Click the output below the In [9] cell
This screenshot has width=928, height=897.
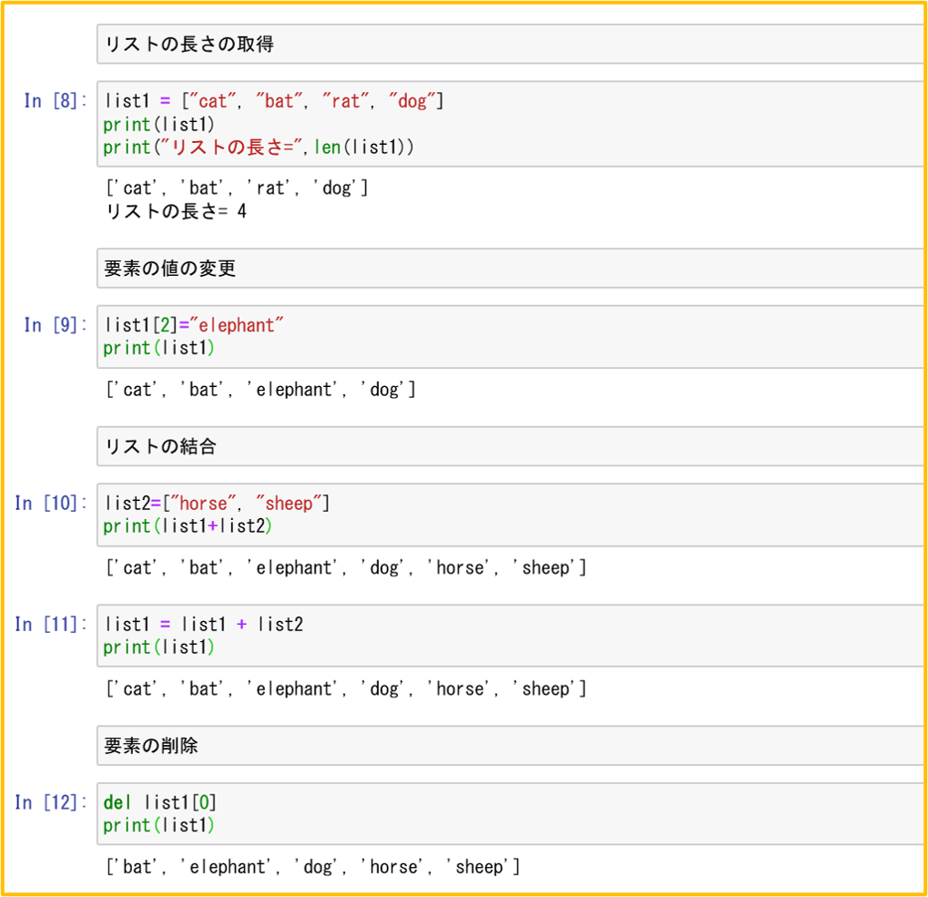[x=260, y=390]
